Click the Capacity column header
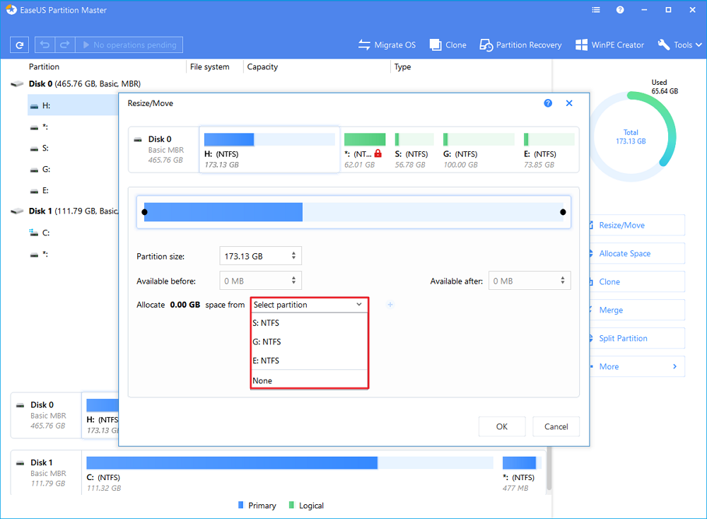Image resolution: width=707 pixels, height=519 pixels. pyautogui.click(x=262, y=66)
